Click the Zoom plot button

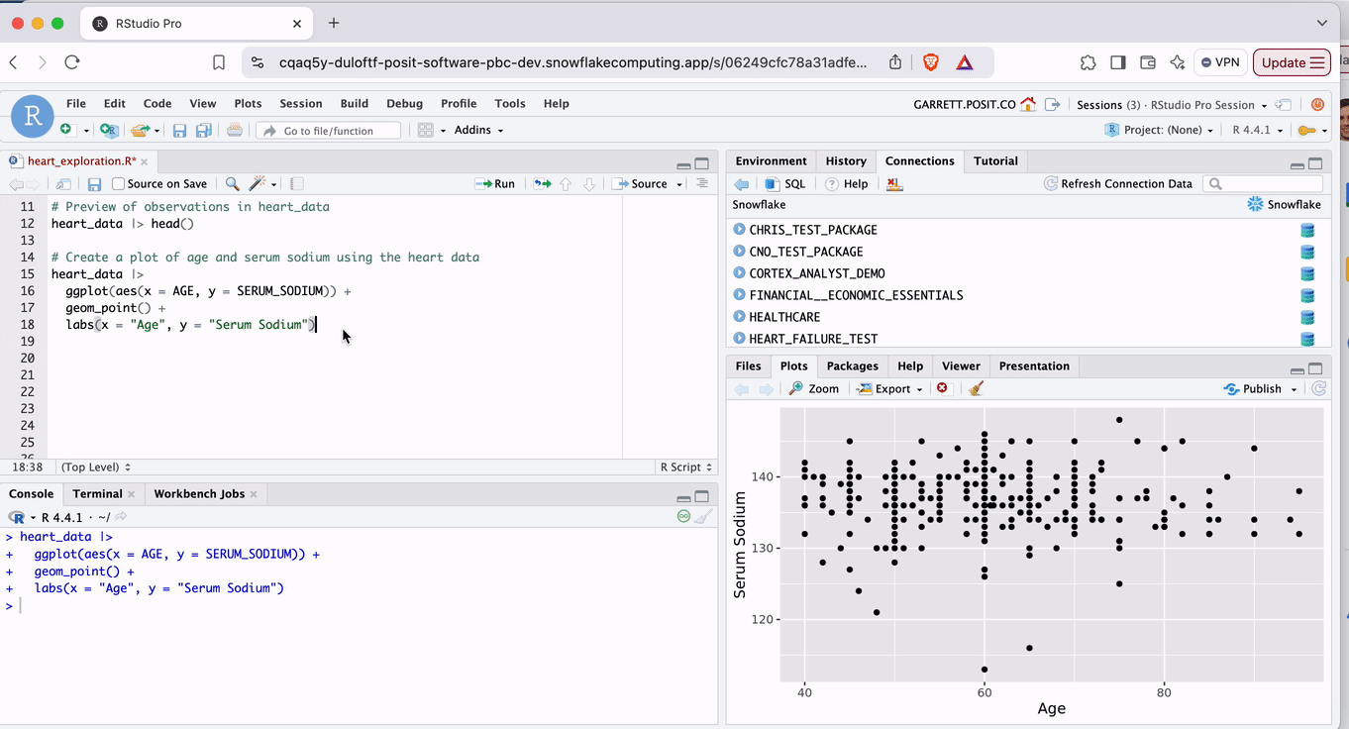[813, 389]
